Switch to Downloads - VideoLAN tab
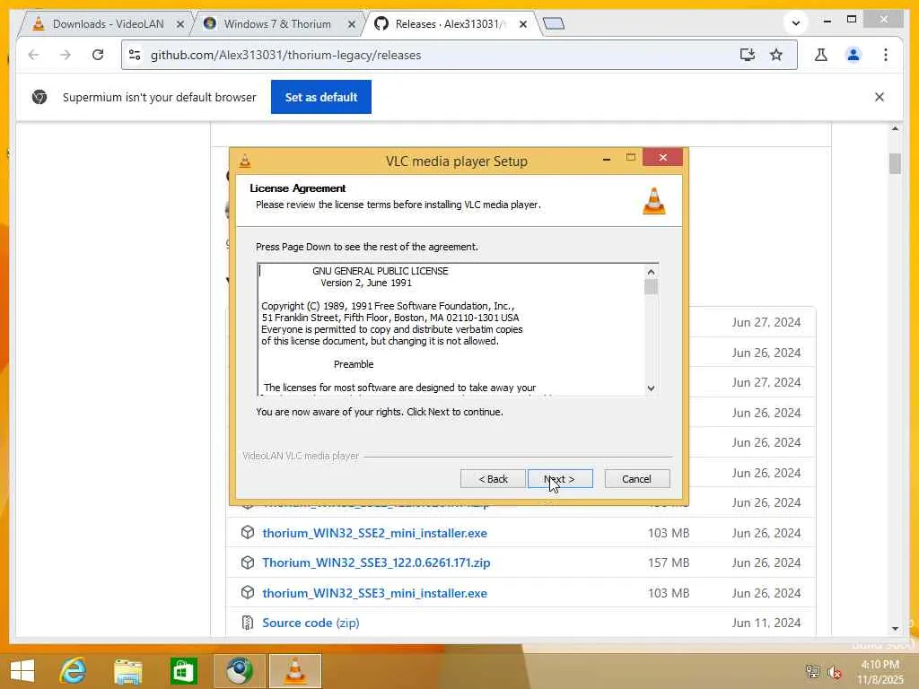The image size is (919, 689). click(108, 24)
